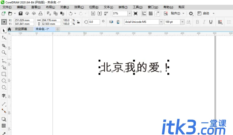This screenshot has height=135, width=233.
Task: Publish to PDF icon
Action: coord(106,13)
